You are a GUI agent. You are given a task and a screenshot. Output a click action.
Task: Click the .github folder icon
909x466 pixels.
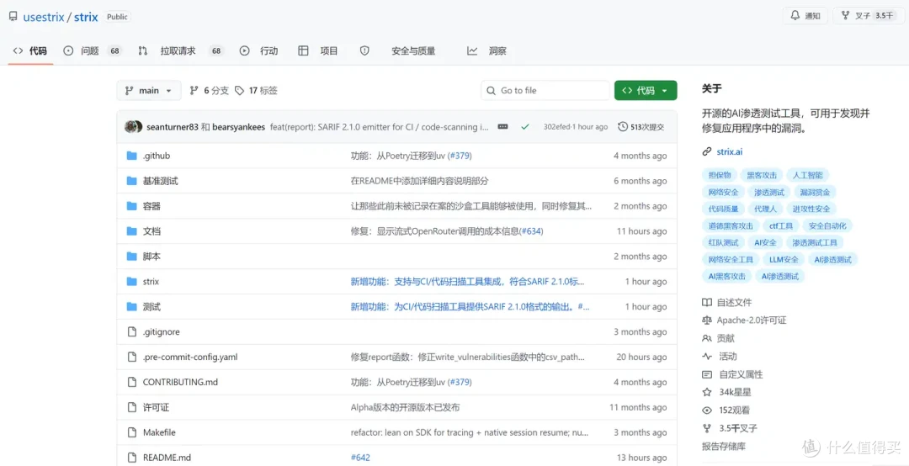coord(131,156)
